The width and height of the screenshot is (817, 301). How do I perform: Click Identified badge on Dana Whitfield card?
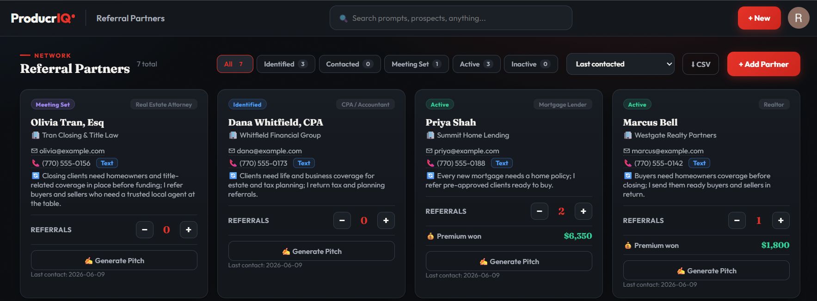point(247,105)
